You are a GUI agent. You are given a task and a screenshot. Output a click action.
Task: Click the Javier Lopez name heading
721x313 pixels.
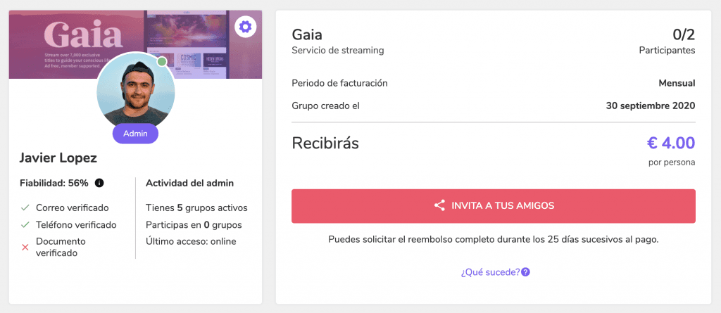58,158
